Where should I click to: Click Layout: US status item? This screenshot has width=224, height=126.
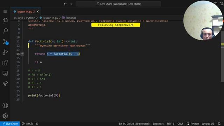pos(208,124)
